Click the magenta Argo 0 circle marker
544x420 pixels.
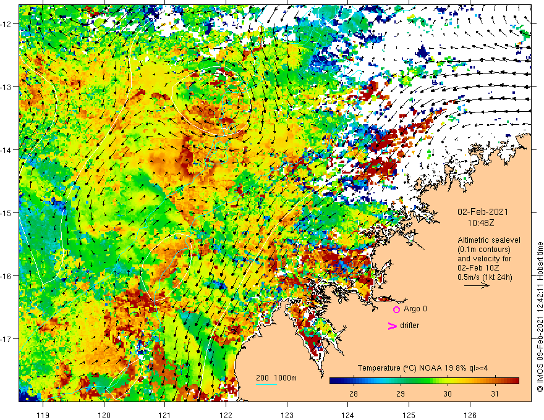(x=396, y=309)
